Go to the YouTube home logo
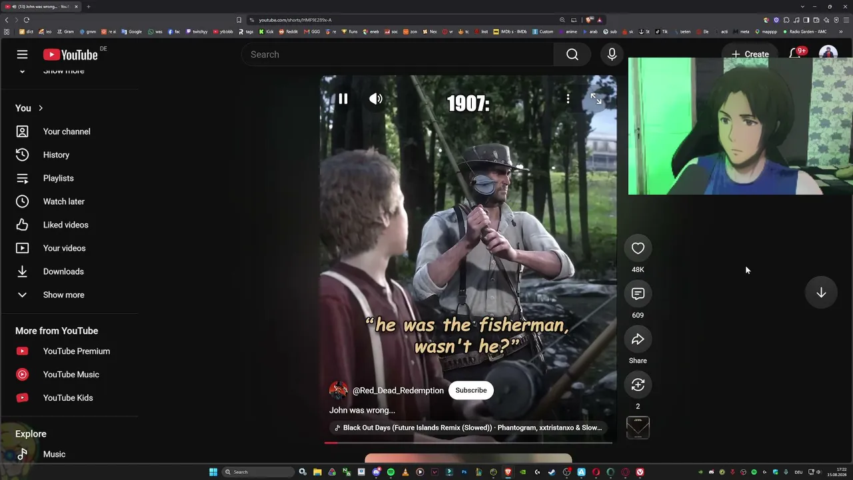 click(x=71, y=55)
